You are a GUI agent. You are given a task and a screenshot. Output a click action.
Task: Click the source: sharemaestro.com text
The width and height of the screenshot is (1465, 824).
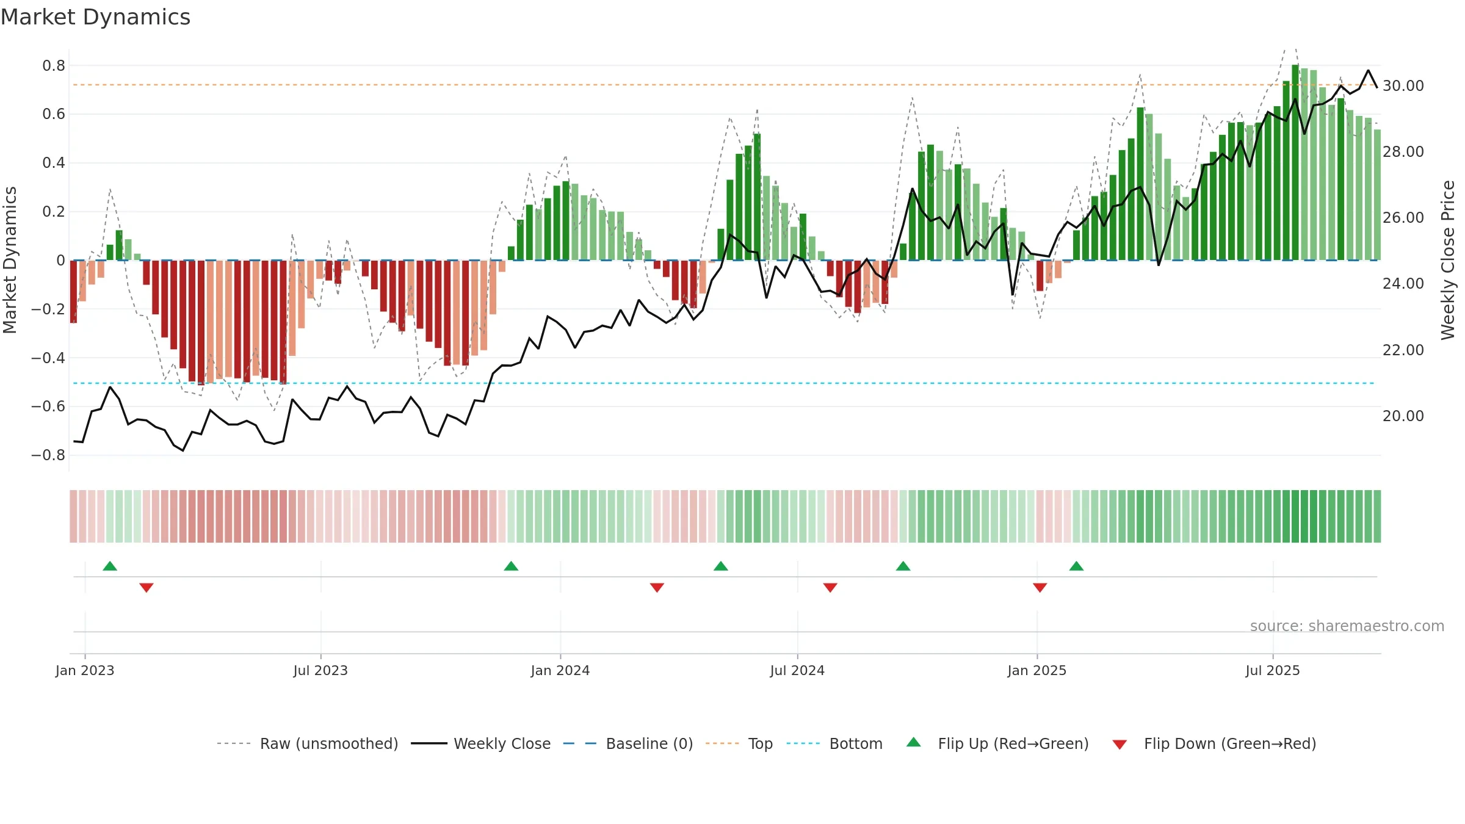click(1347, 626)
